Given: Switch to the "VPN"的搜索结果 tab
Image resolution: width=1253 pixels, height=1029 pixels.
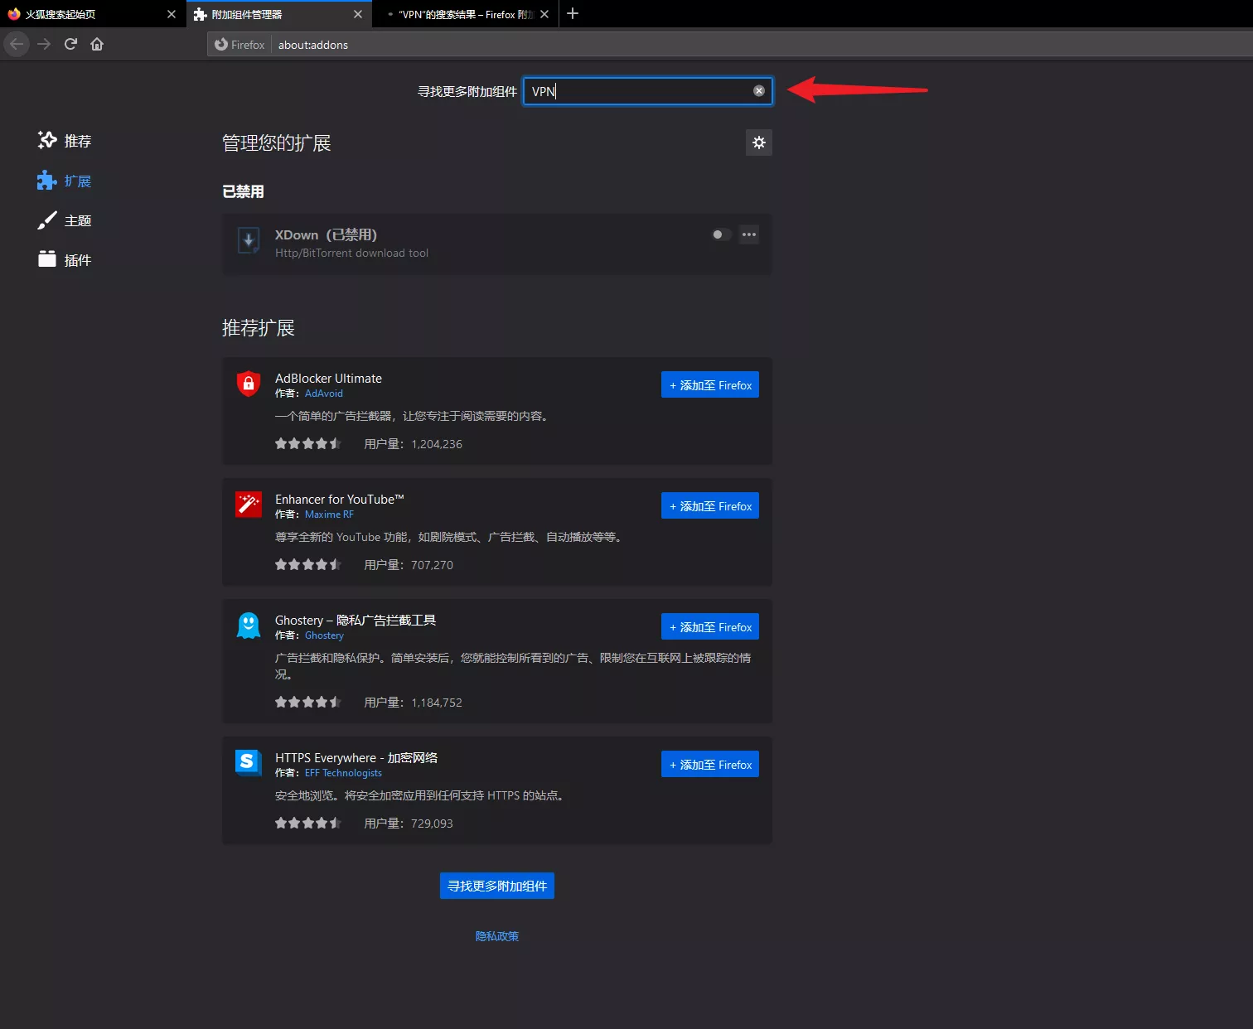Looking at the screenshot, I should [x=466, y=14].
